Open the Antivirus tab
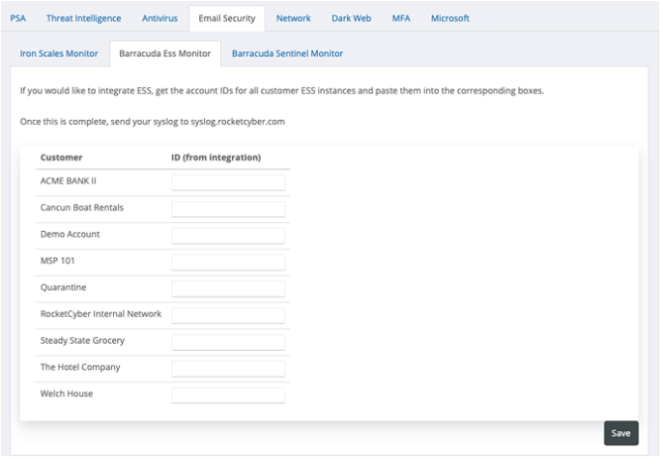This screenshot has height=459, width=662. point(159,18)
